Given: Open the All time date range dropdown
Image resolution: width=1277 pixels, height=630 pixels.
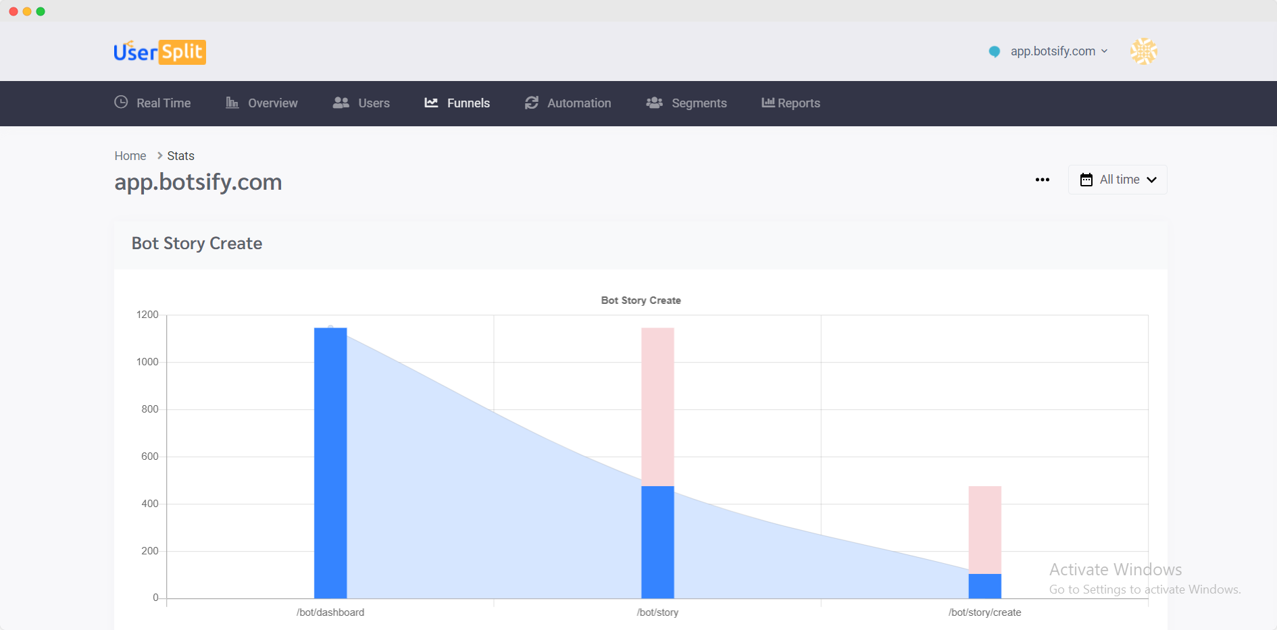Looking at the screenshot, I should [1118, 180].
